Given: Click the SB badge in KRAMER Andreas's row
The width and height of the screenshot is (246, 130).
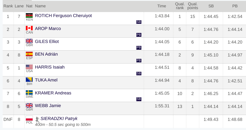Looking at the screenshot, I should click(139, 99).
